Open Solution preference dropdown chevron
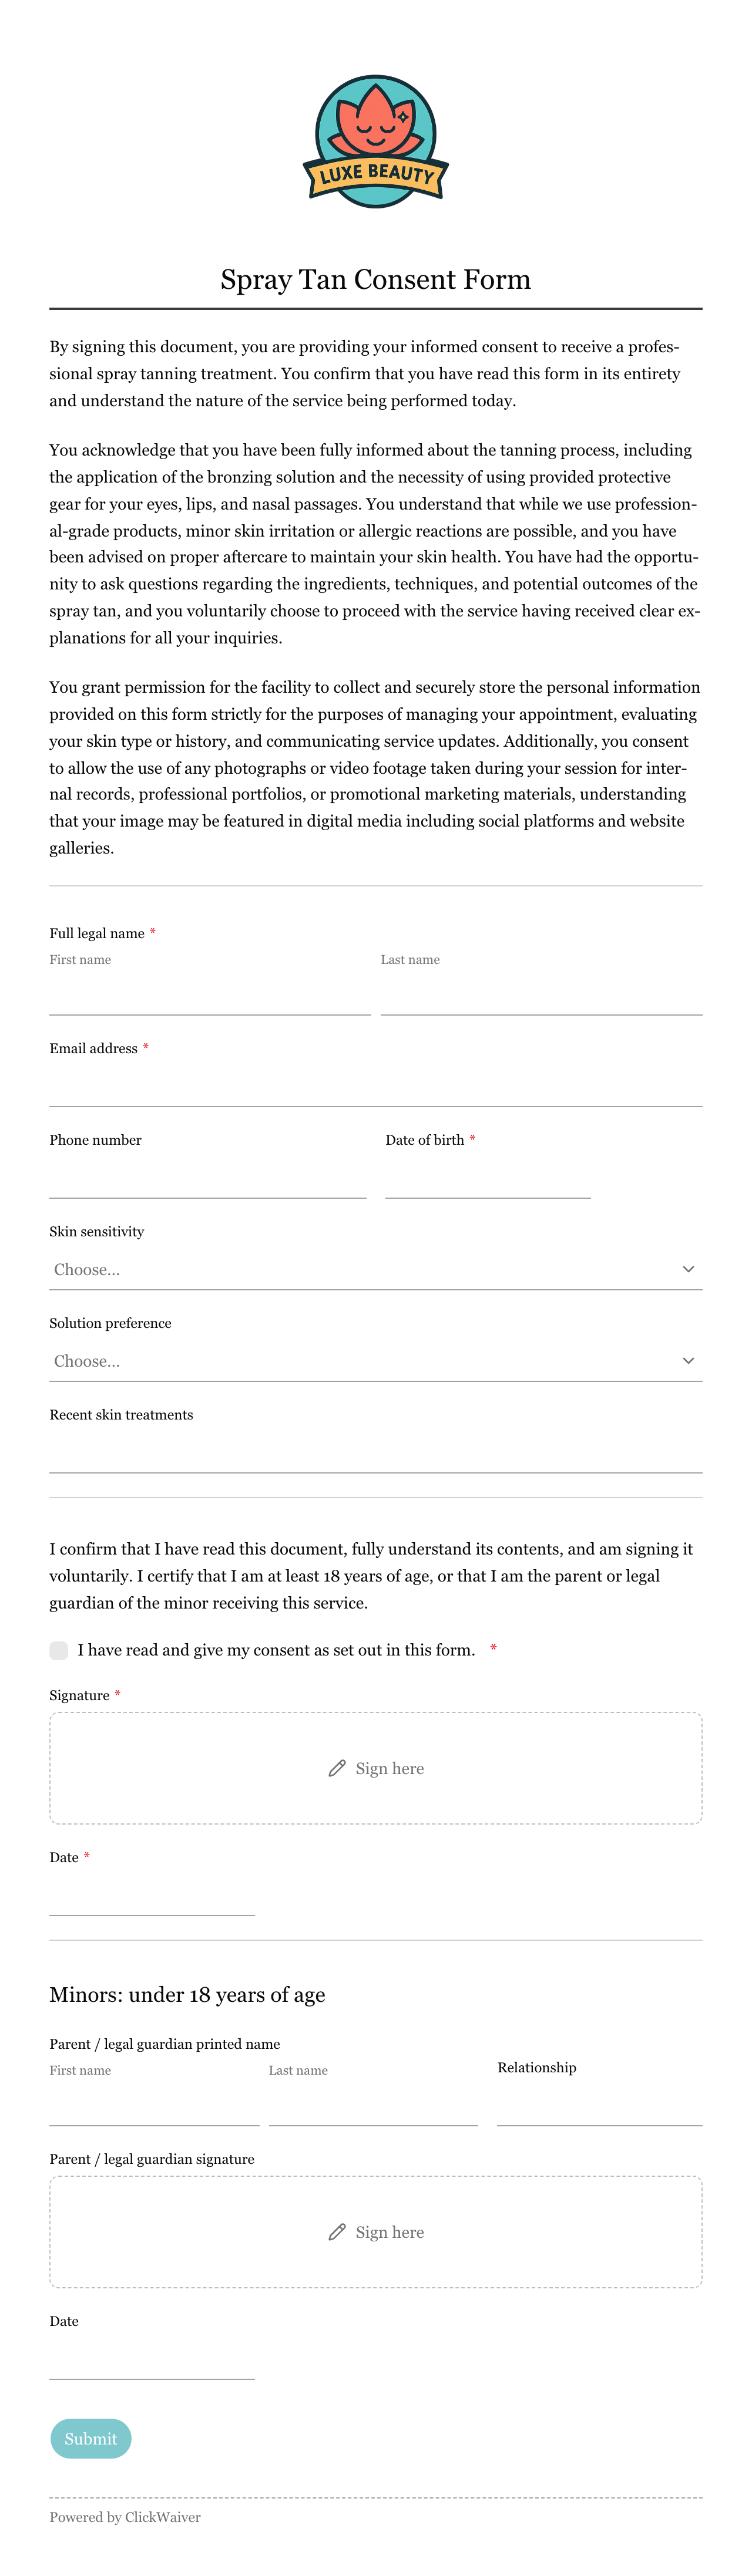 tap(688, 1361)
